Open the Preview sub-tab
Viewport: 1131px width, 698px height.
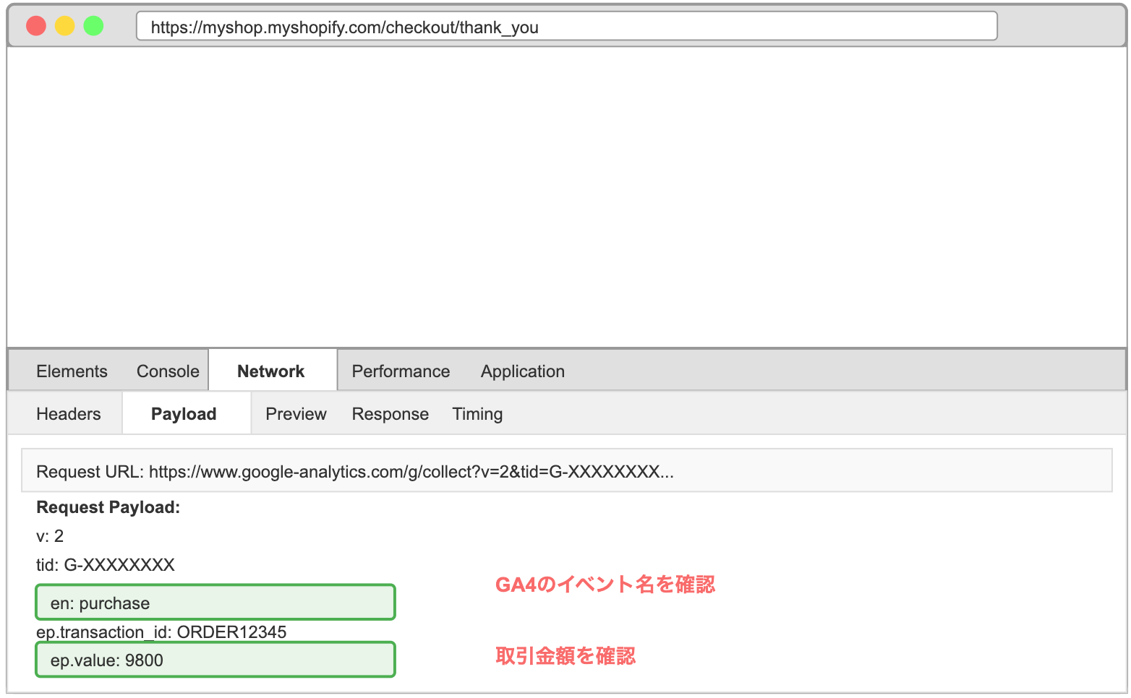296,414
